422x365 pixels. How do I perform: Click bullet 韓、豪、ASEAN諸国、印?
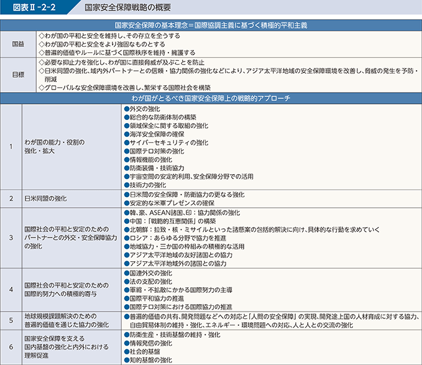click(x=182, y=213)
